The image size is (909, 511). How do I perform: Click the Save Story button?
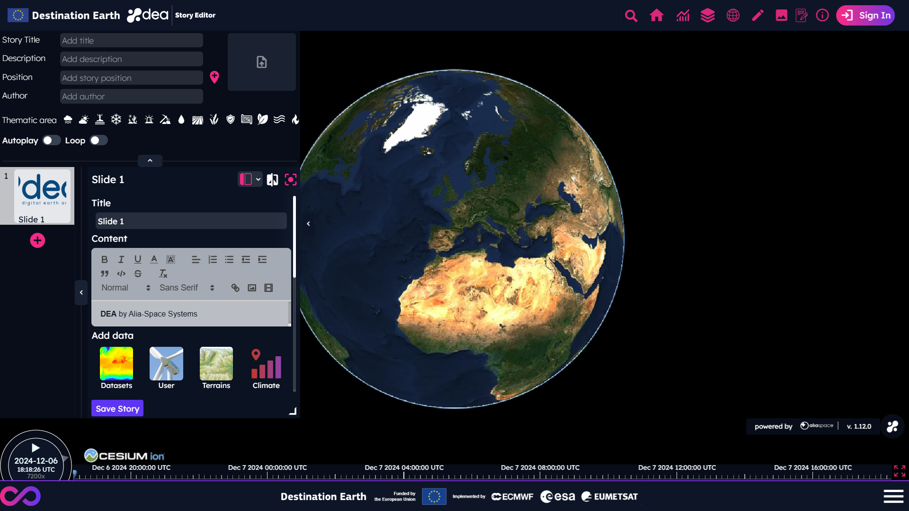(x=117, y=408)
